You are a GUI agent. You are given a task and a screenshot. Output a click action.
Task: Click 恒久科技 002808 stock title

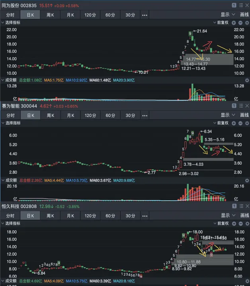(19, 207)
